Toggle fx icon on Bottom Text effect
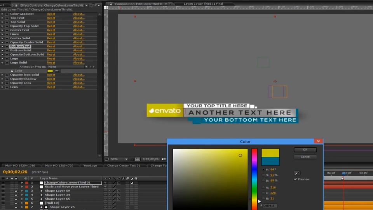Screen dimensions: 373x210 7,46
